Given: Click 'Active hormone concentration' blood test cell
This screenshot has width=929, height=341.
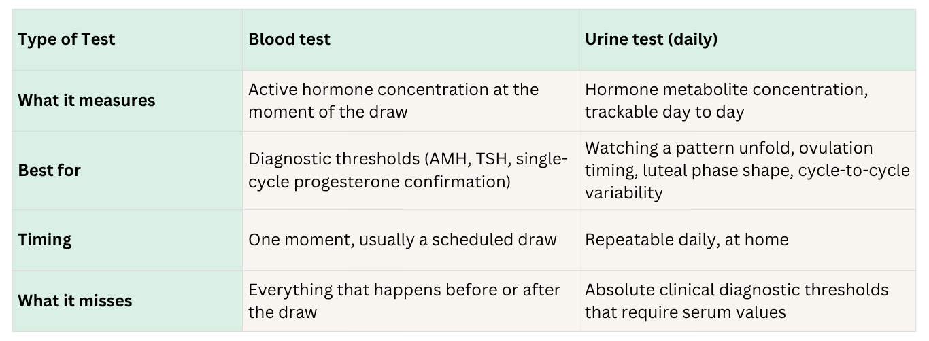Looking at the screenshot, I should point(411,101).
